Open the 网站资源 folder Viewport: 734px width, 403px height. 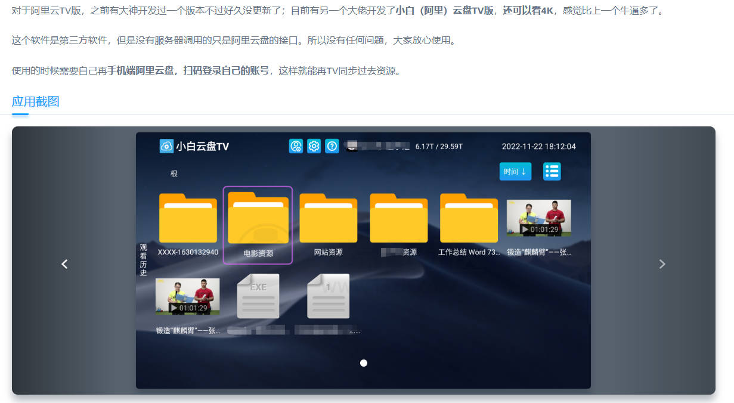[x=328, y=218]
